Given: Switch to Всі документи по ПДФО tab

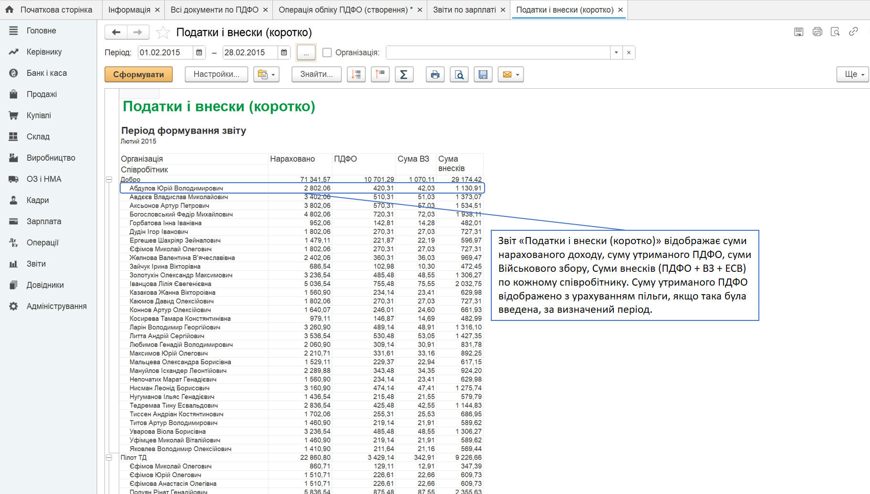Looking at the screenshot, I should (214, 10).
